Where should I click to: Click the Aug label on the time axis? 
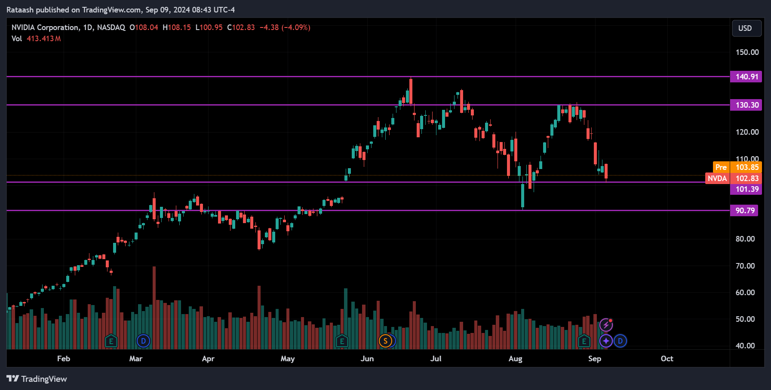pos(516,359)
